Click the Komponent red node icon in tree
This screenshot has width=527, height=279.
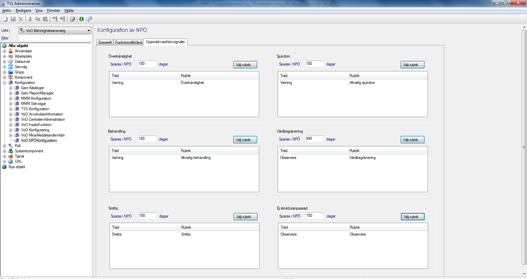point(11,77)
